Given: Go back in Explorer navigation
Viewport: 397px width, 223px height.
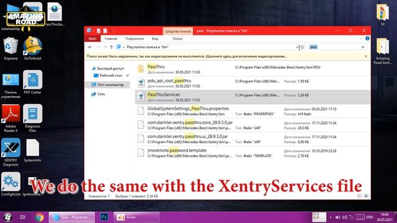Looking at the screenshot, I should (x=90, y=47).
